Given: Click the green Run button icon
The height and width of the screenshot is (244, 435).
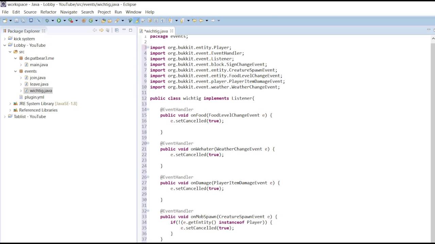Looking at the screenshot, I should tap(59, 21).
